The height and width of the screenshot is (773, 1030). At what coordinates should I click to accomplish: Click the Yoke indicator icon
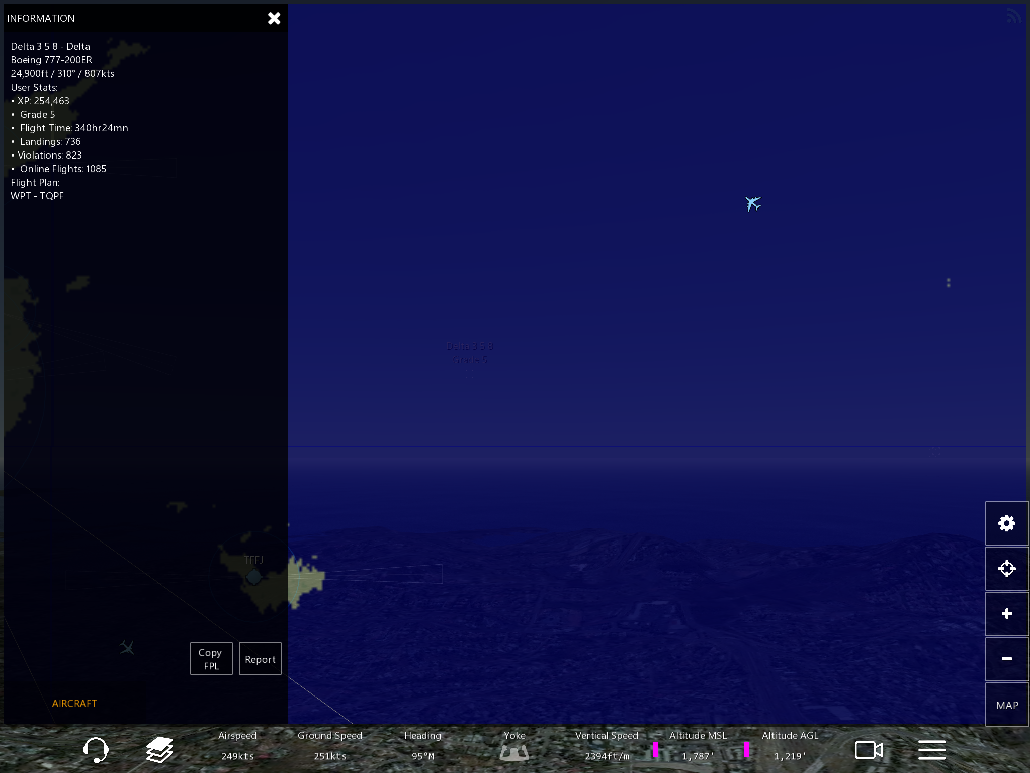pyautogui.click(x=514, y=752)
